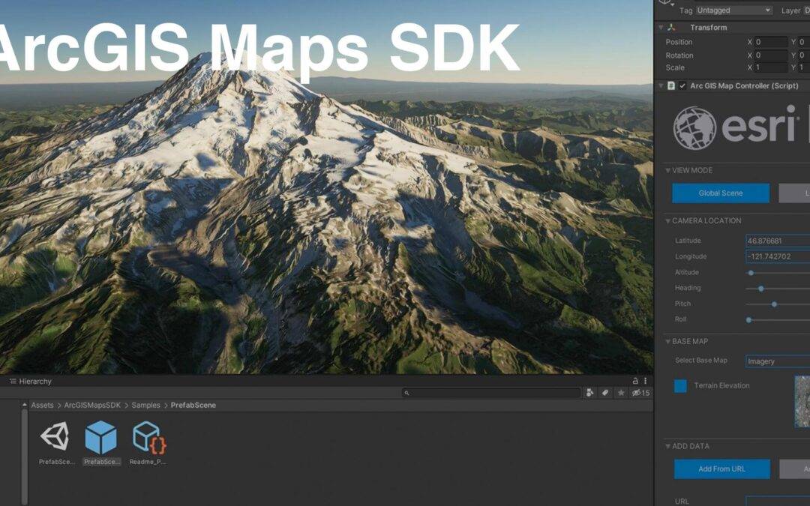Viewport: 810px width, 506px height.
Task: Click the Select Base Map label
Action: (x=701, y=361)
